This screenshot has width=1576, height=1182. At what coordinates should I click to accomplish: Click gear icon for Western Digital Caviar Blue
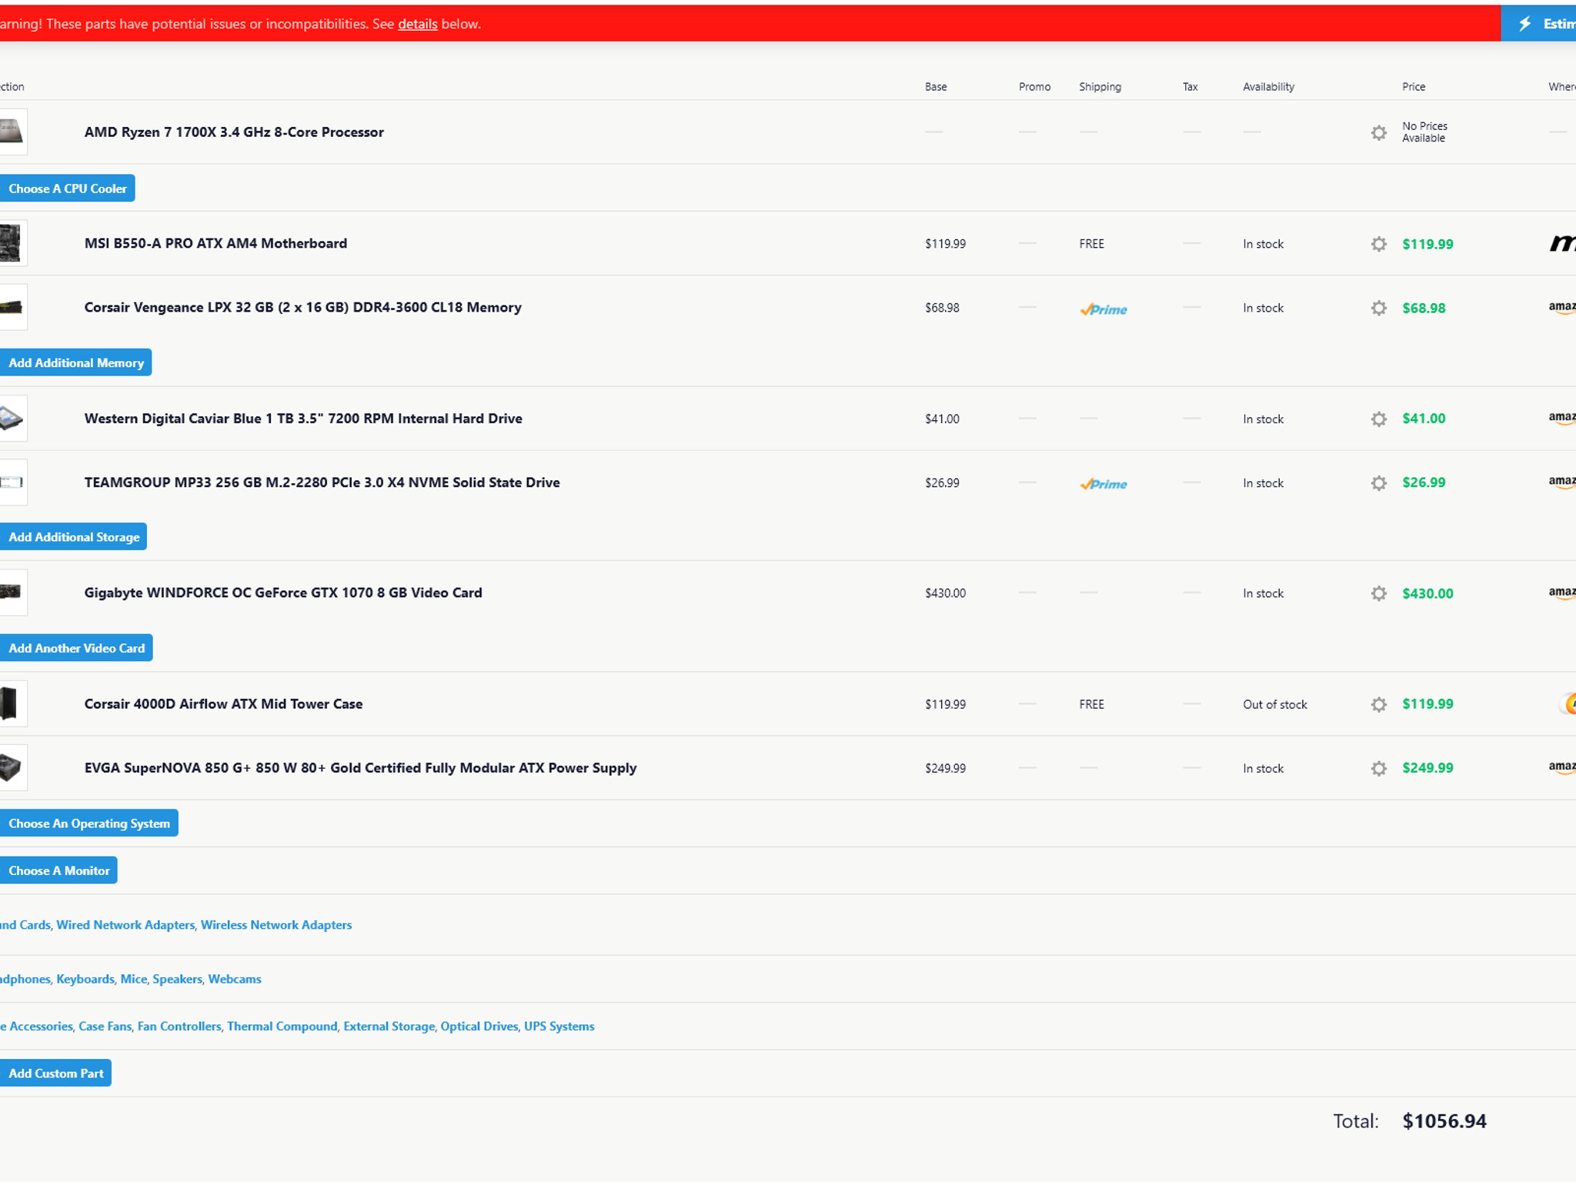click(x=1378, y=419)
